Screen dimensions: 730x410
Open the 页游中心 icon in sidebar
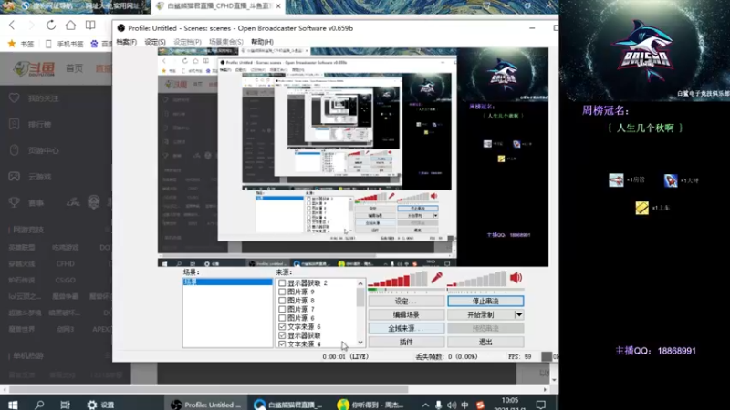coord(15,150)
